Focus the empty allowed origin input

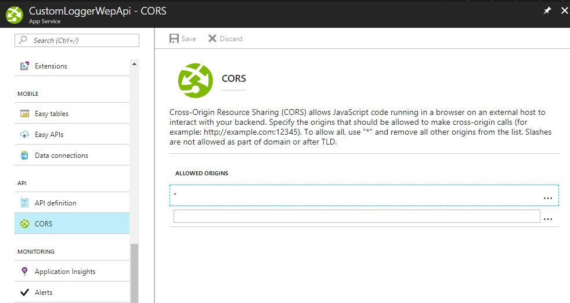coord(356,216)
